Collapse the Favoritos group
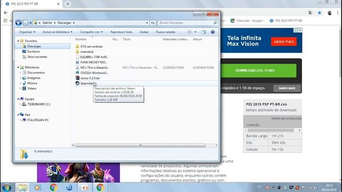The height and width of the screenshot is (192, 342). coord(18,41)
